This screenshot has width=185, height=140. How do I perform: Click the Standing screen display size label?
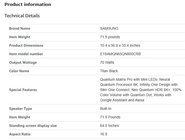33,126
